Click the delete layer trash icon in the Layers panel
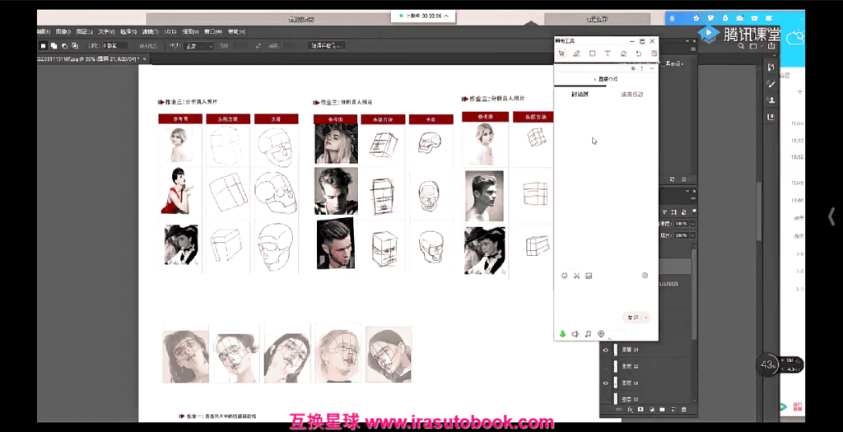843x432 pixels. tap(684, 410)
